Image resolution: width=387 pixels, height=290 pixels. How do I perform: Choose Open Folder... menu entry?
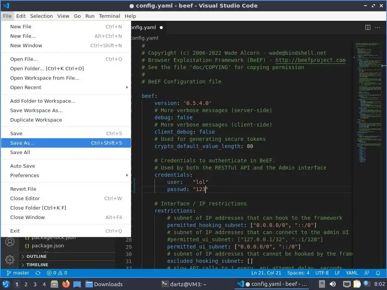click(66, 69)
